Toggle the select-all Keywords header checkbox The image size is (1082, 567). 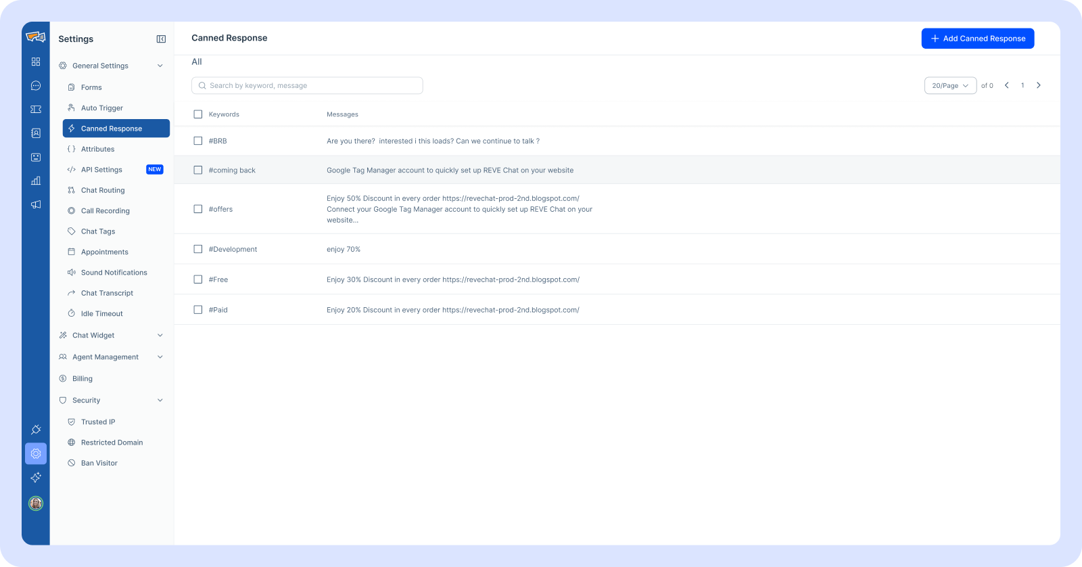pos(198,114)
